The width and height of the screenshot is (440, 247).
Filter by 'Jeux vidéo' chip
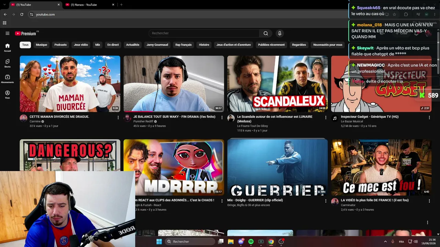[81, 45]
